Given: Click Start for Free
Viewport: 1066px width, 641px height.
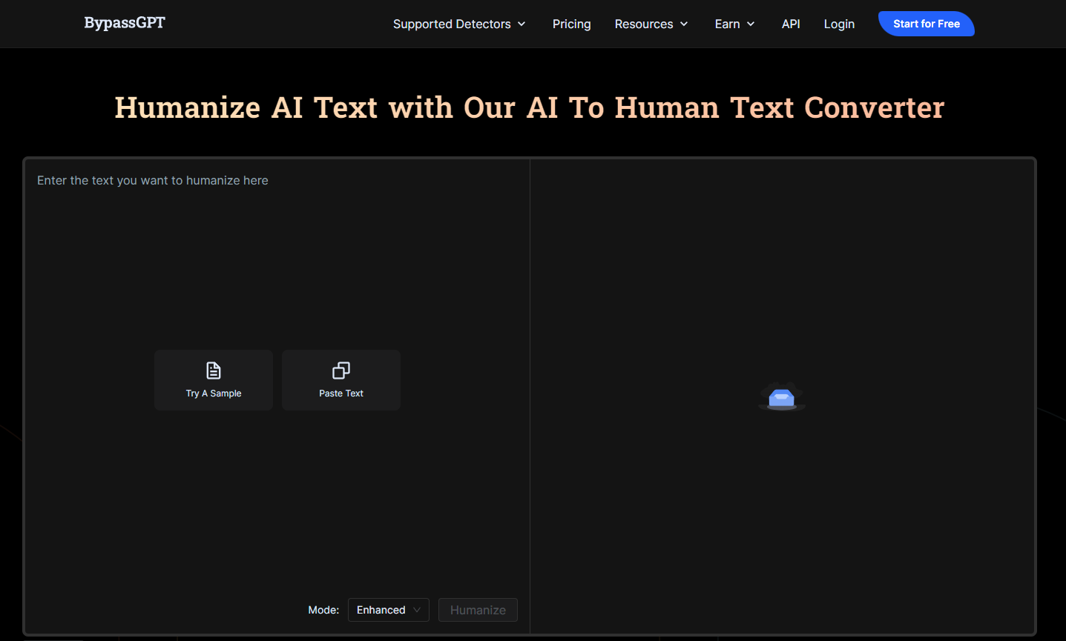Looking at the screenshot, I should (x=926, y=23).
